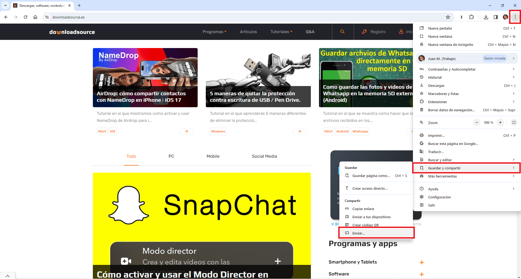Open downloads tray icon in toolbar
Image resolution: width=521 pixels, height=279 pixels.
(x=486, y=17)
